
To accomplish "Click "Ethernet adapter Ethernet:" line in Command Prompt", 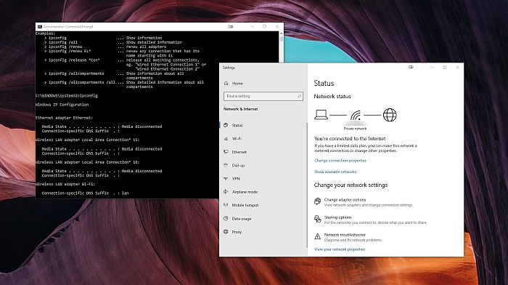I will pyautogui.click(x=64, y=118).
